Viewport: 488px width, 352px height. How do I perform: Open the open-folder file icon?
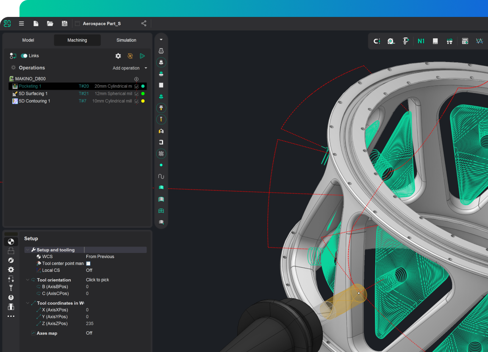click(50, 24)
